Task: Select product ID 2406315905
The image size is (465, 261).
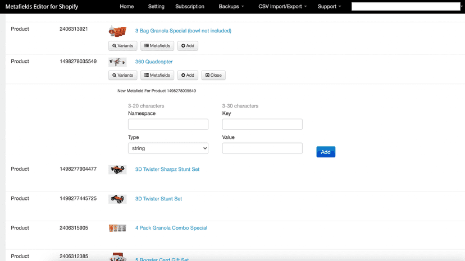Action: click(x=74, y=228)
